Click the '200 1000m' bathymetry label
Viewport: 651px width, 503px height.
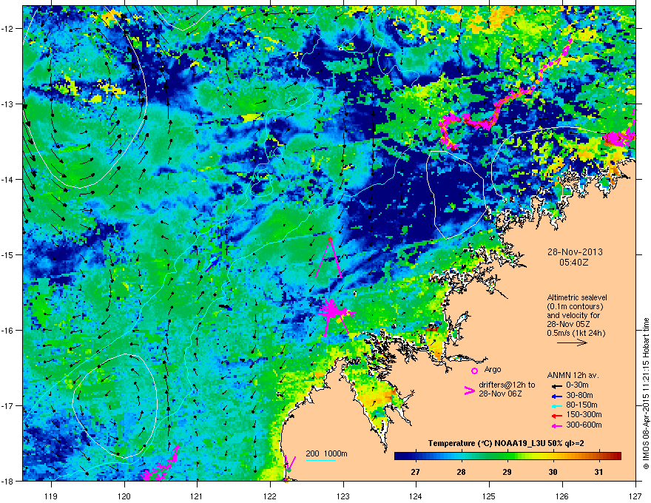point(326,453)
